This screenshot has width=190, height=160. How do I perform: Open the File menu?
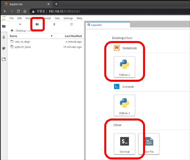[11, 18]
